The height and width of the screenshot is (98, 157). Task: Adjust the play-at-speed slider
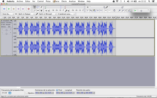[143, 11]
